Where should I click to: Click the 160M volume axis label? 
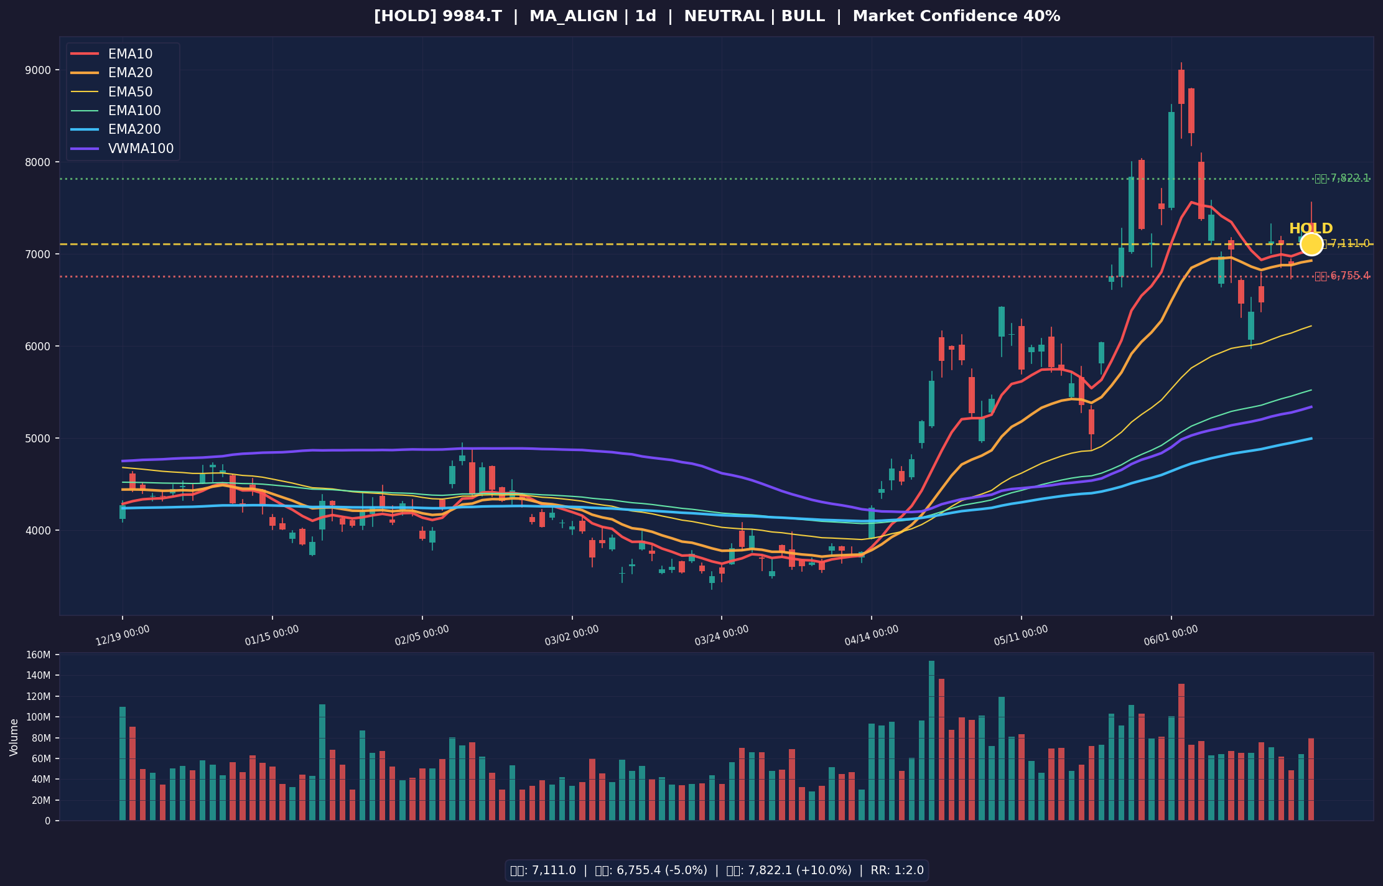[39, 655]
